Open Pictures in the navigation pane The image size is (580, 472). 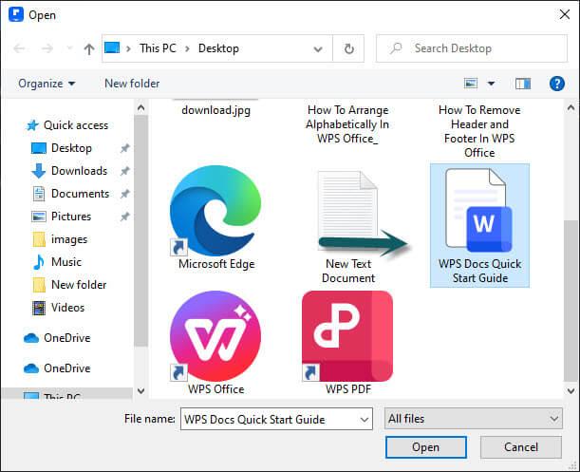[71, 217]
